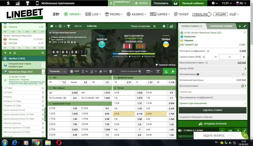The width and height of the screenshot is (253, 146).
Task: Click the magnifier in market search
Action: pos(140,71)
